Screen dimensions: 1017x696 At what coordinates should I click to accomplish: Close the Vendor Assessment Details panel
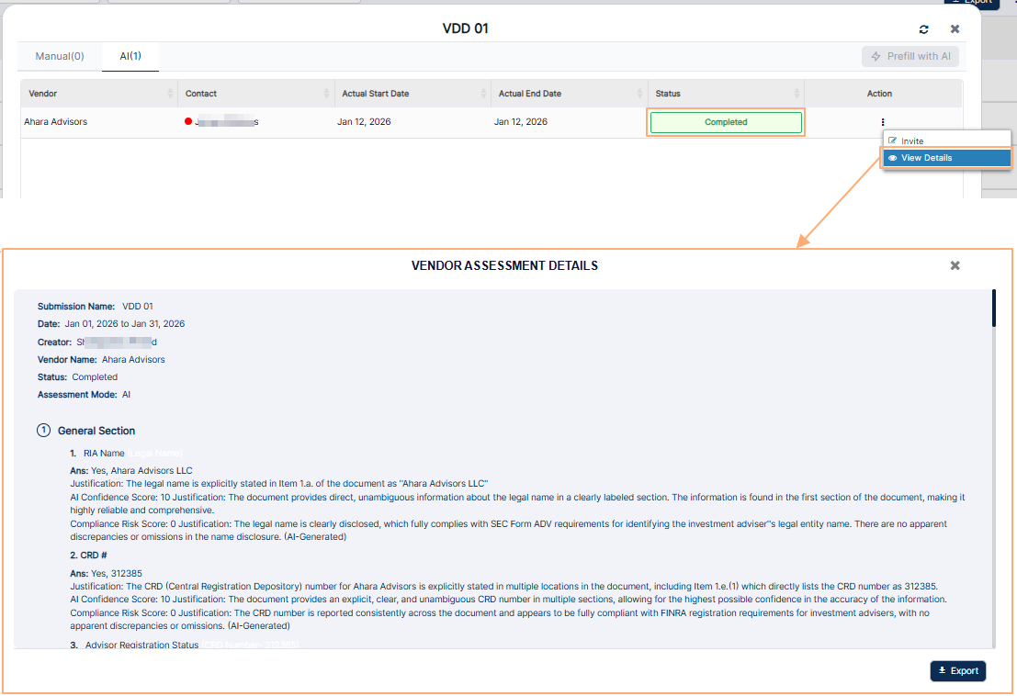[x=955, y=265]
